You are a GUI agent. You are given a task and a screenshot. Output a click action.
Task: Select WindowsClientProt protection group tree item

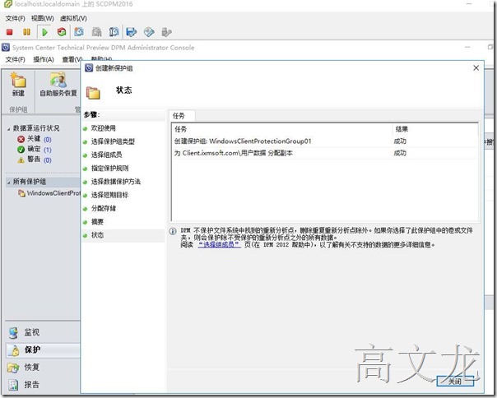(x=49, y=193)
